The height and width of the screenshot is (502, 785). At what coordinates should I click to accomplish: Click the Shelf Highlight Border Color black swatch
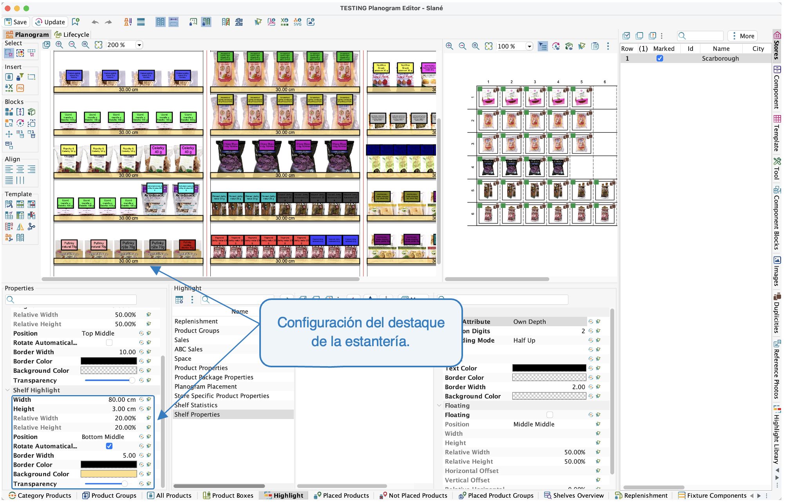109,465
